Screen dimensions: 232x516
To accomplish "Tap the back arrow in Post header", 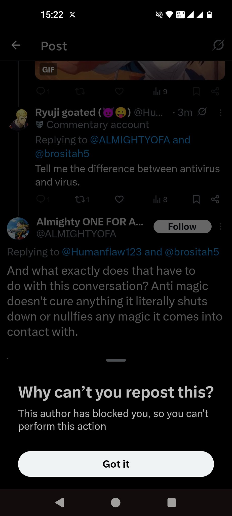I will [x=16, y=46].
